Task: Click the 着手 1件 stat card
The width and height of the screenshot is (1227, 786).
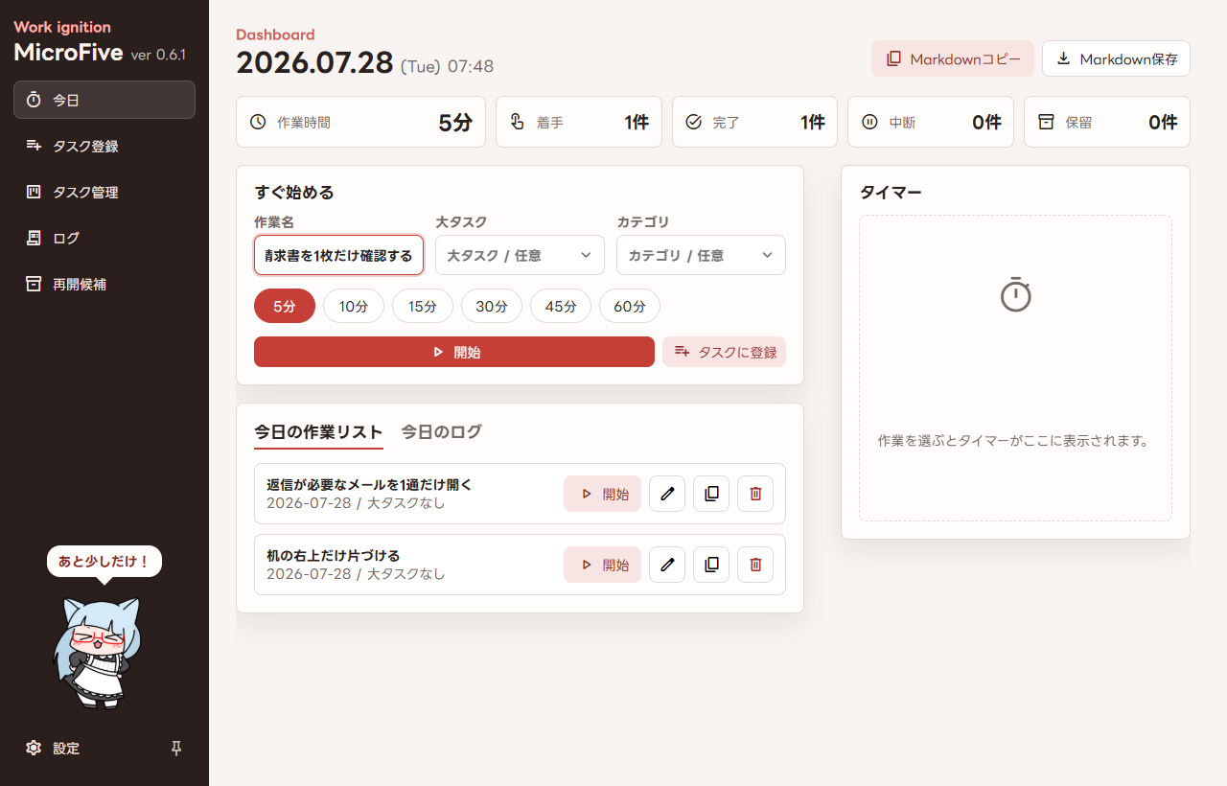Action: (579, 122)
